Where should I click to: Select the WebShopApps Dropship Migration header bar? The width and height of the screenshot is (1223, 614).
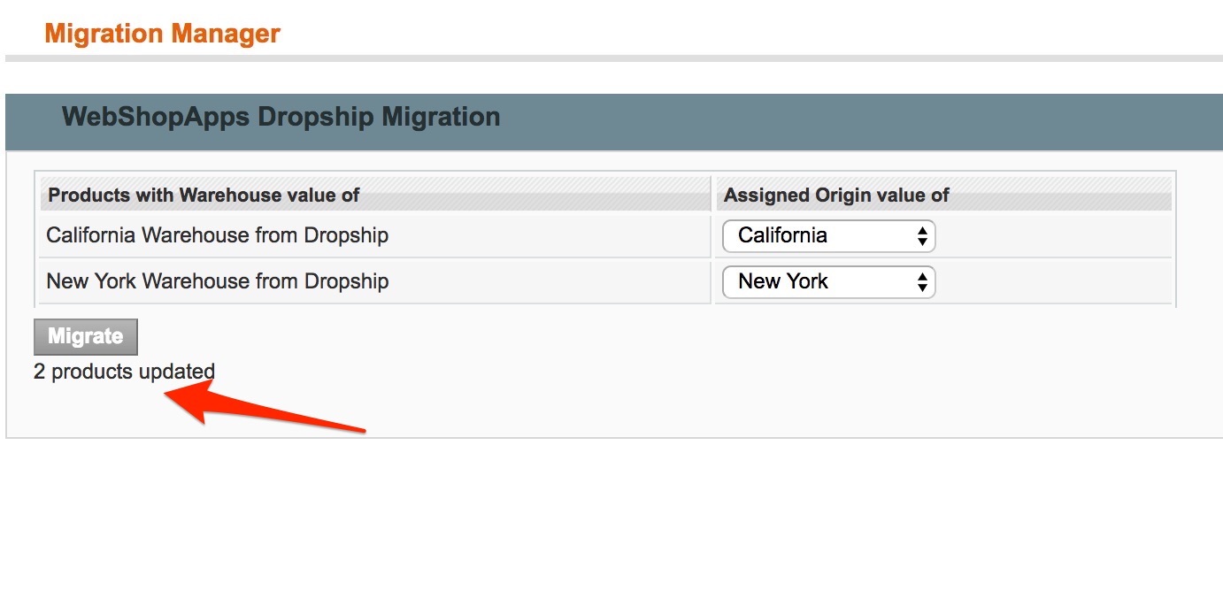(x=281, y=116)
